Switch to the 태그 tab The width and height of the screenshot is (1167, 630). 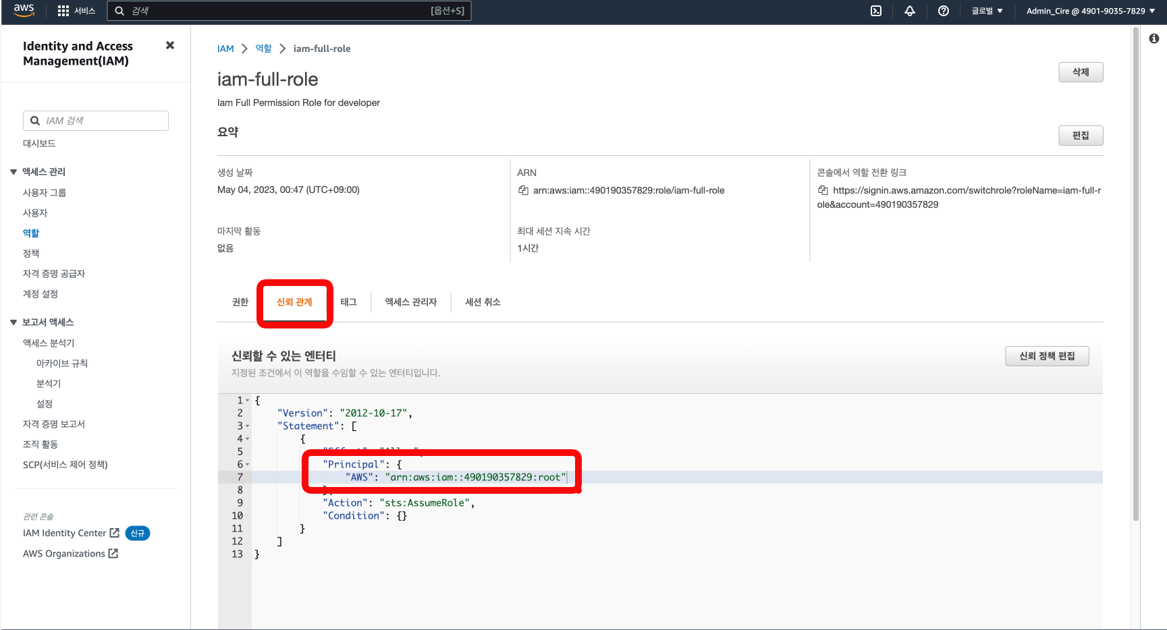348,302
